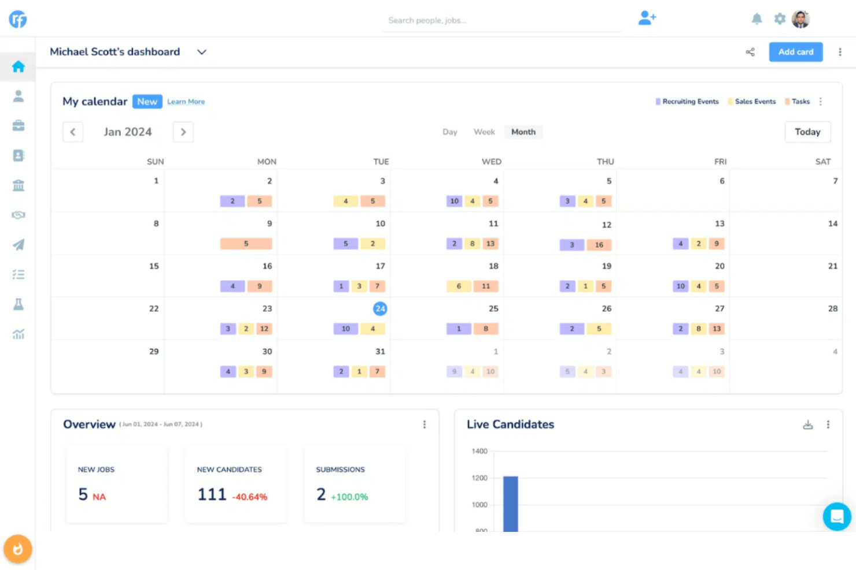856x570 pixels.
Task: Click the Today button
Action: coord(807,132)
